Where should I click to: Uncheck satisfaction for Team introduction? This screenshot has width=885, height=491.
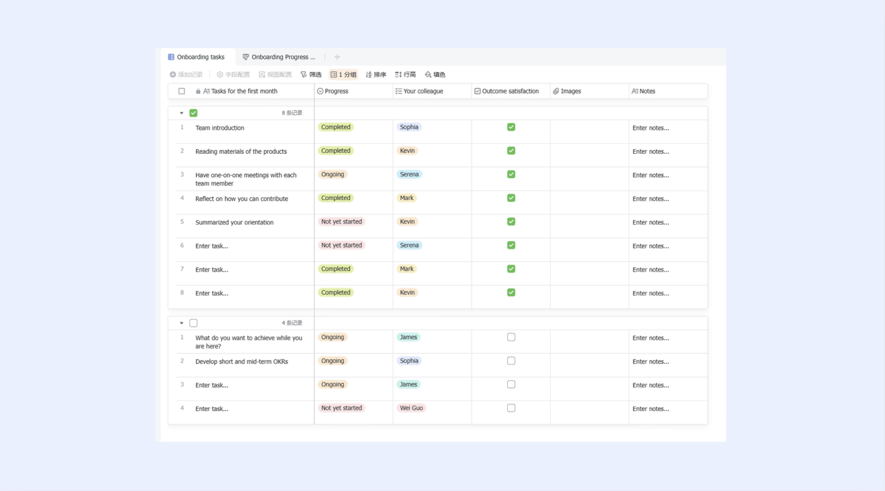(511, 127)
